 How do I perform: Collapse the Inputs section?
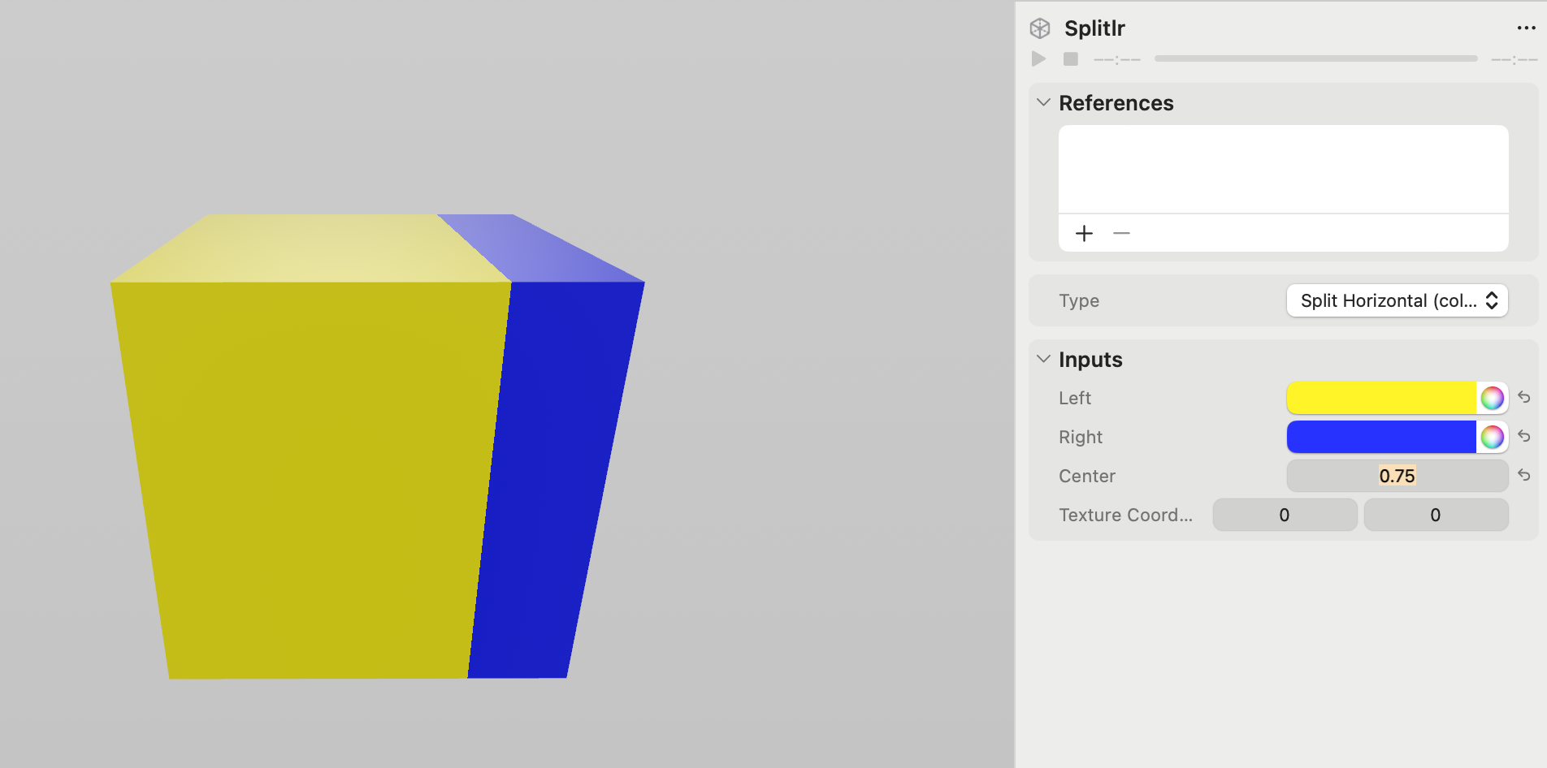tap(1042, 359)
